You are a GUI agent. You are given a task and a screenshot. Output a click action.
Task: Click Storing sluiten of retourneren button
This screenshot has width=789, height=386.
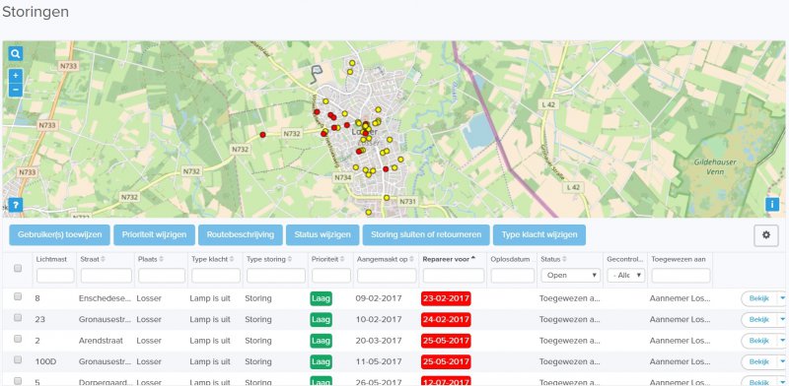point(426,234)
